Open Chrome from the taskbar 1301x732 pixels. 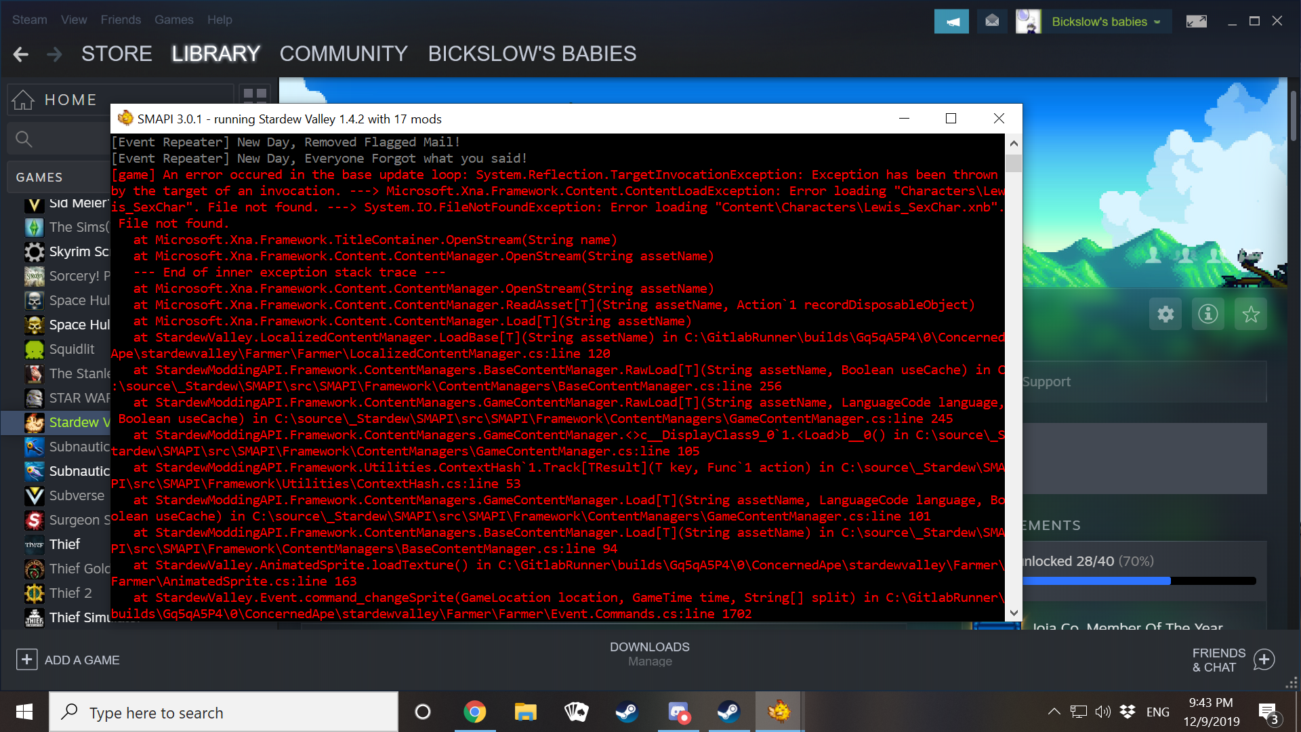(474, 712)
